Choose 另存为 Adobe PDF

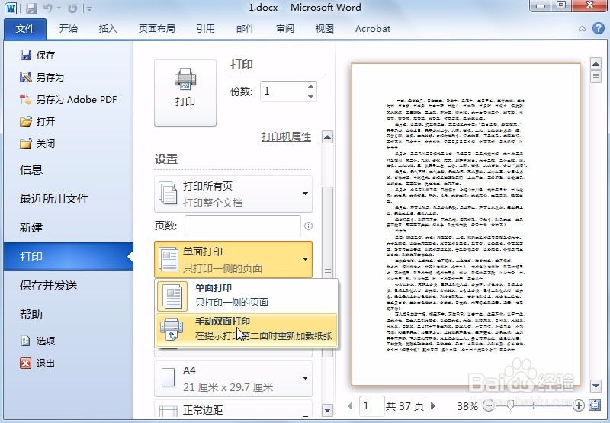(x=69, y=100)
